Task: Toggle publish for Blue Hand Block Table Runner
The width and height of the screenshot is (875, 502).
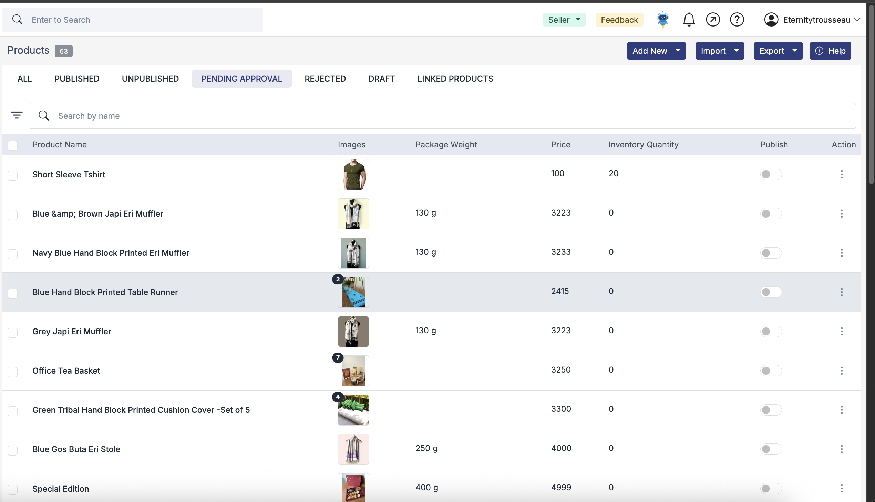Action: pos(771,292)
